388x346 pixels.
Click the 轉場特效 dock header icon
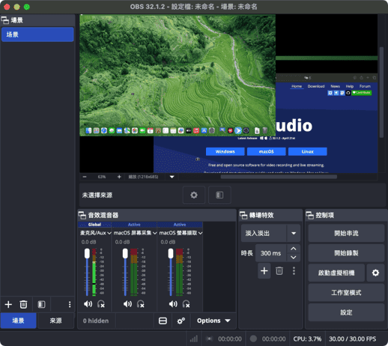[x=243, y=215]
